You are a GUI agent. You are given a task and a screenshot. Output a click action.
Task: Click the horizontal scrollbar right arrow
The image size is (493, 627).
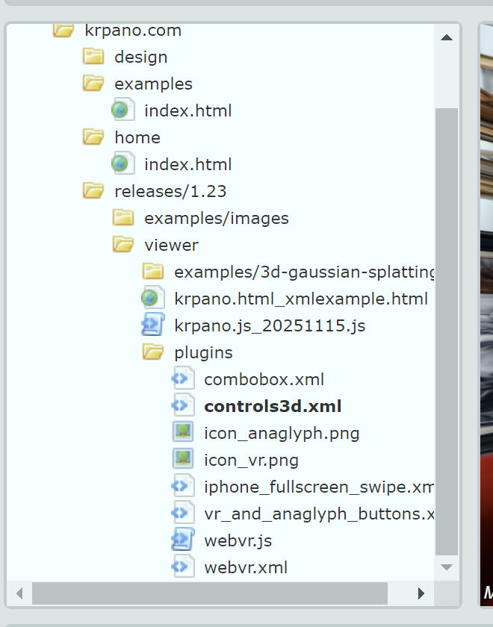422,593
